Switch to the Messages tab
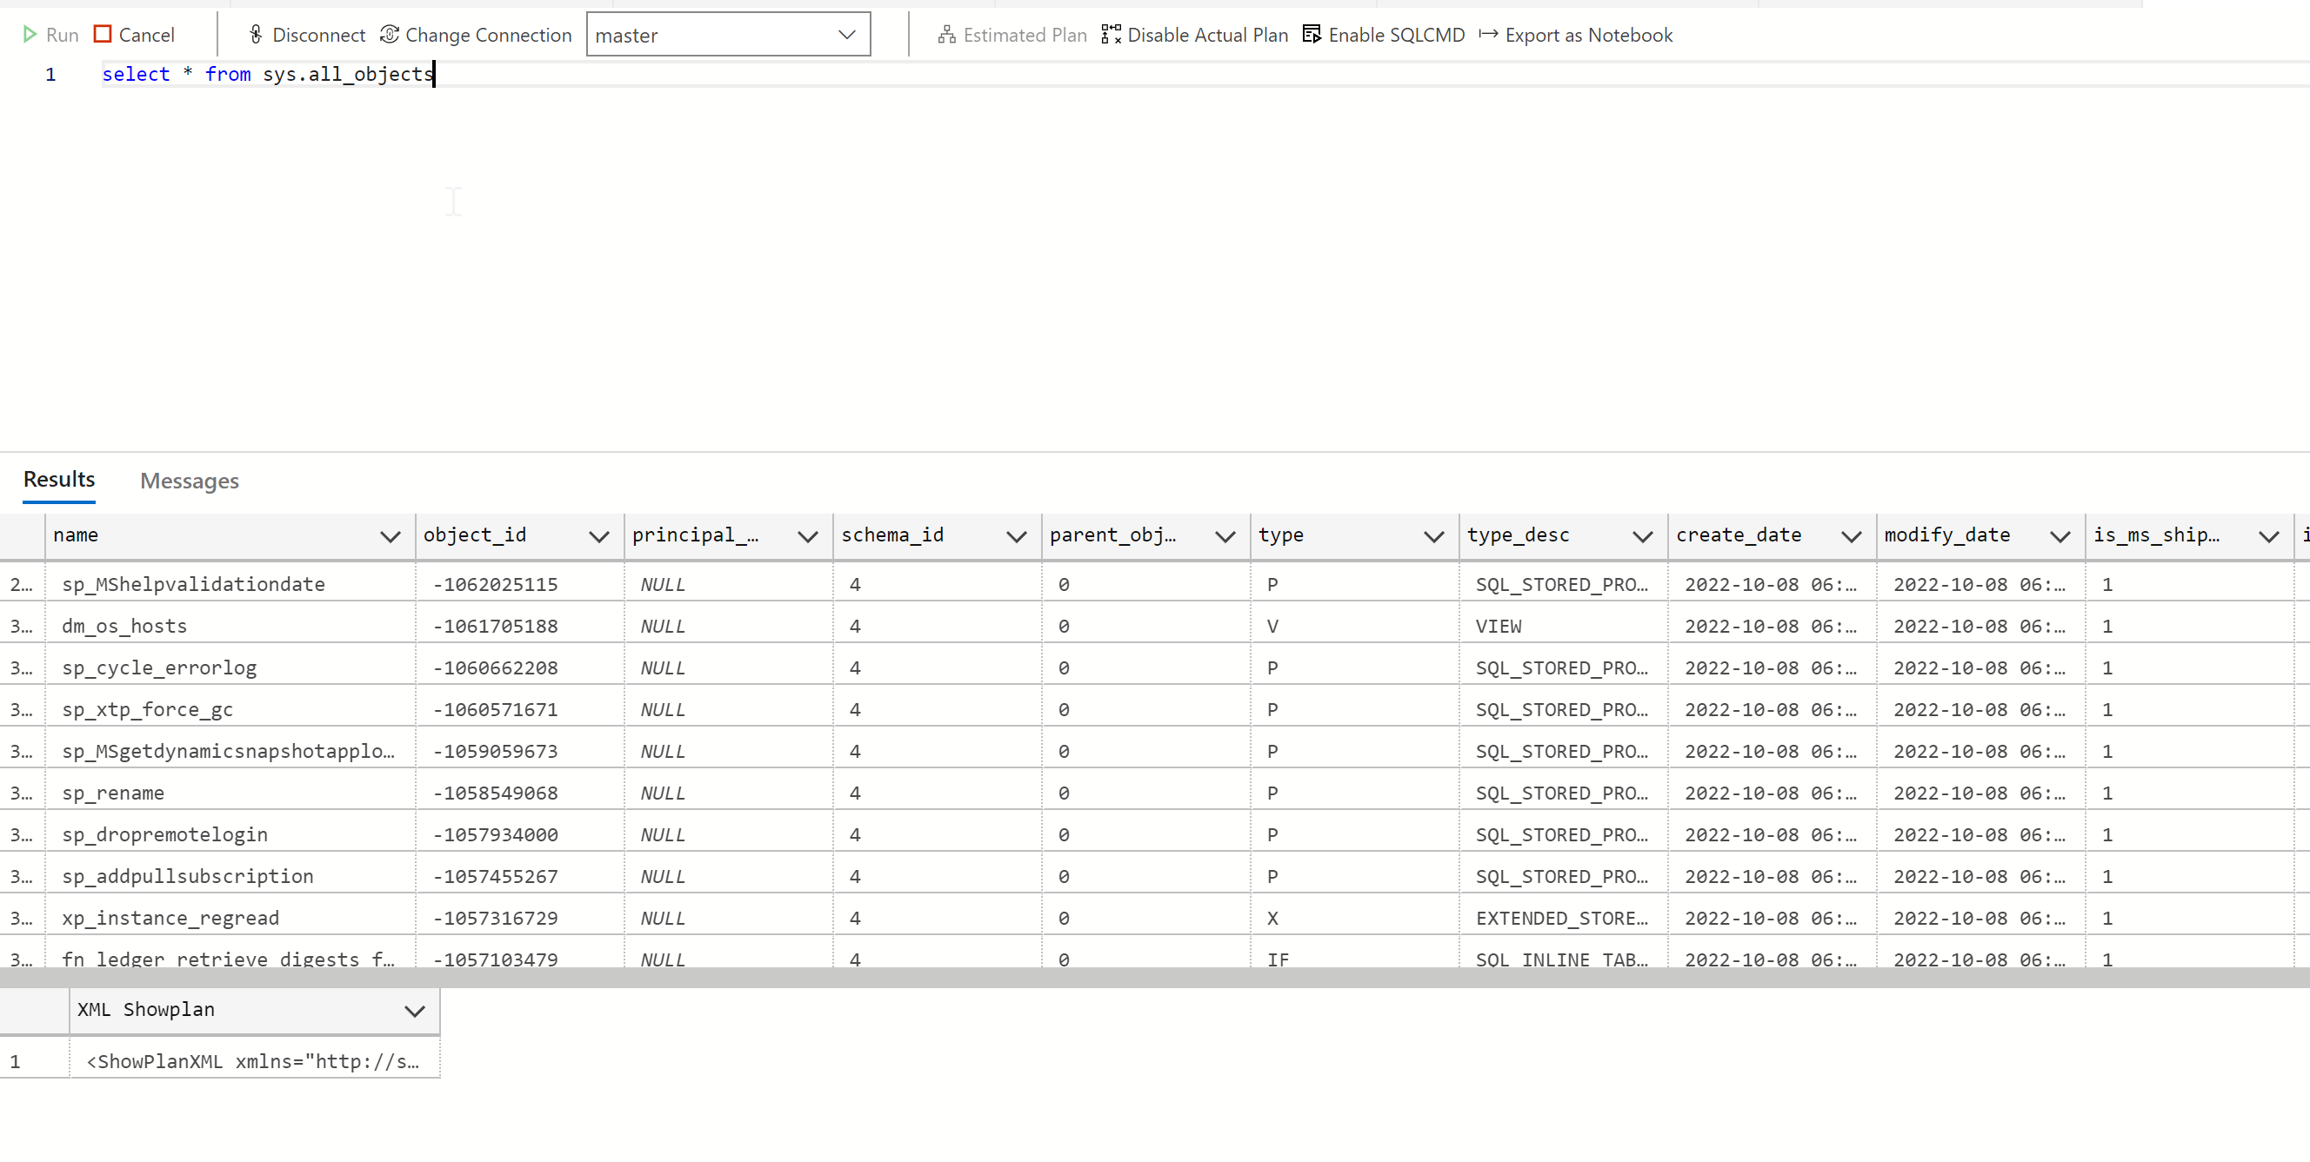The height and width of the screenshot is (1162, 2310). 189,481
